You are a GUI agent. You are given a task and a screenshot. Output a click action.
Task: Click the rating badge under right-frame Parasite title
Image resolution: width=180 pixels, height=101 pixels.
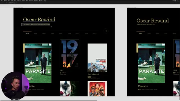pos(139,89)
